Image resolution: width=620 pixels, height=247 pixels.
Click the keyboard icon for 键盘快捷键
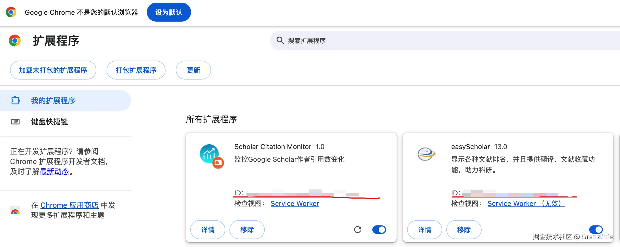click(15, 122)
